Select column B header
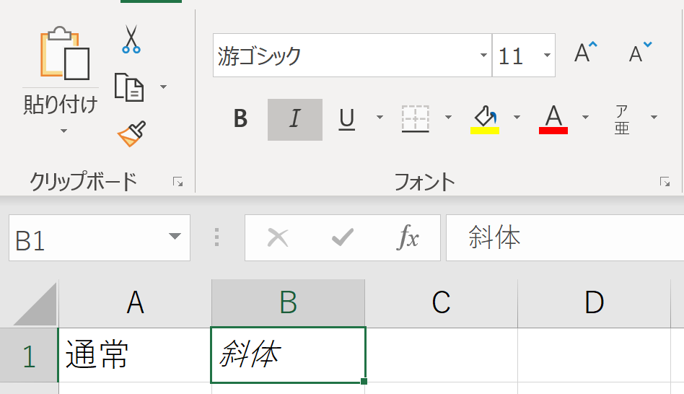Image resolution: width=684 pixels, height=394 pixels. tap(289, 303)
